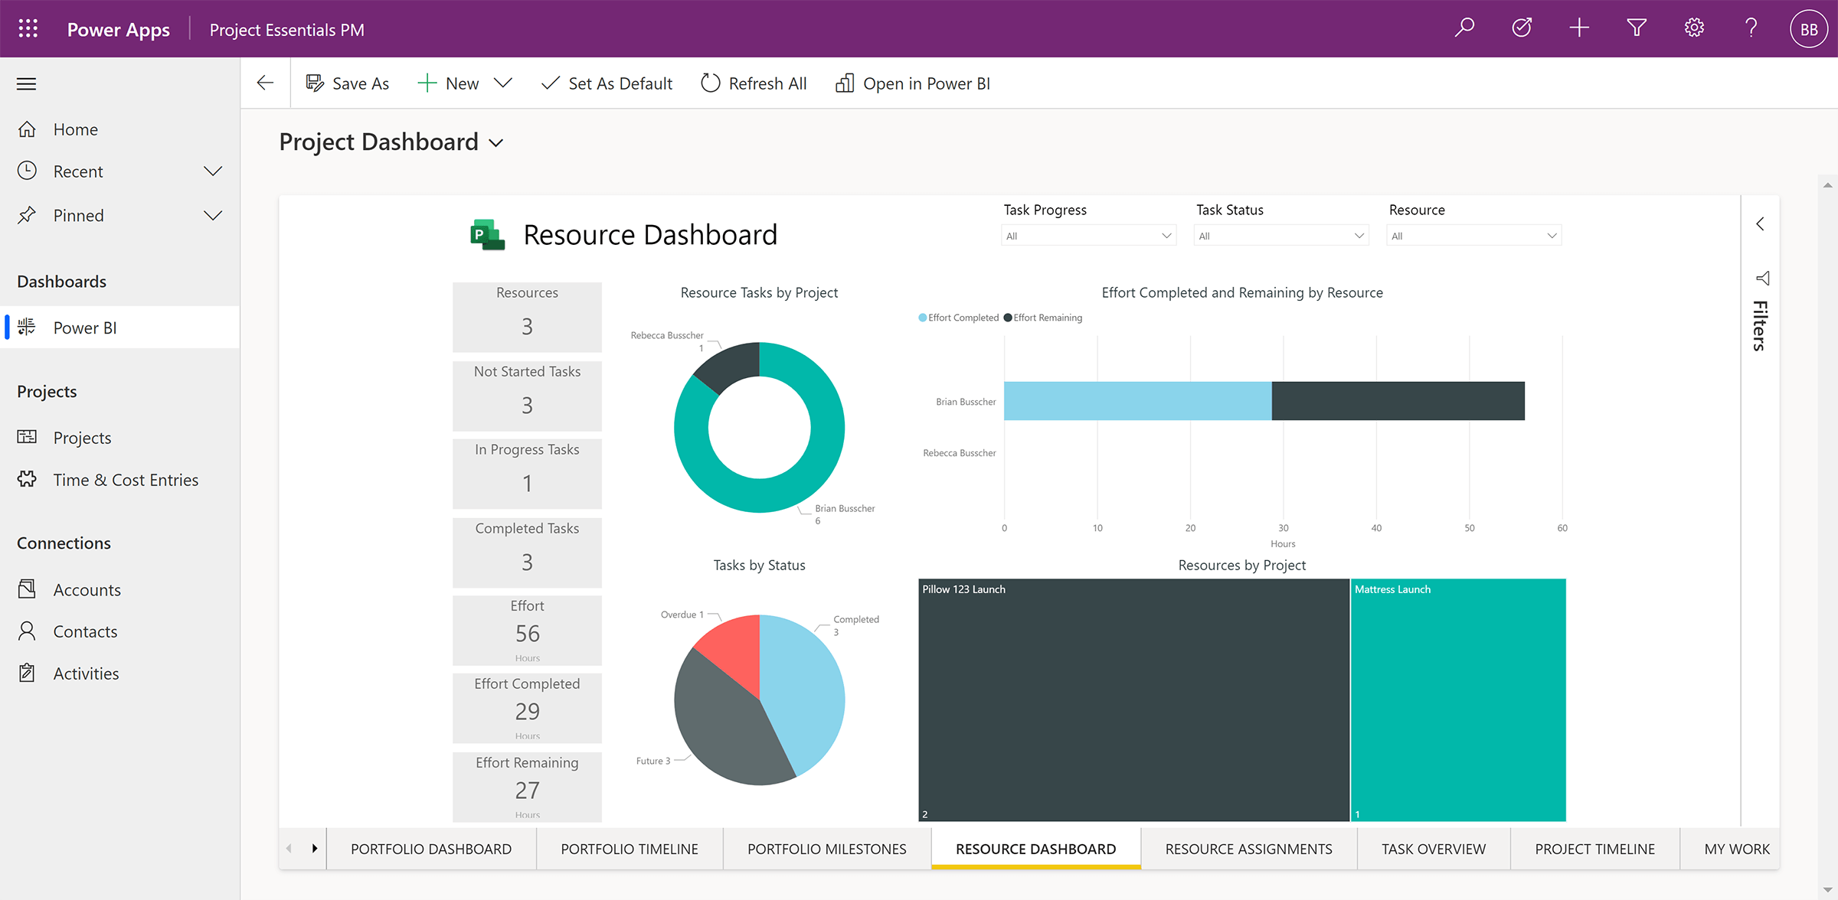The height and width of the screenshot is (900, 1838).
Task: Click the help question mark icon
Action: [x=1751, y=29]
